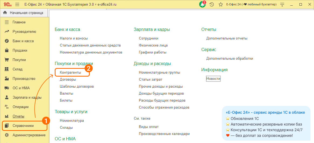Open the Покупки section
This screenshot has width=314, height=143.
click(19, 60)
